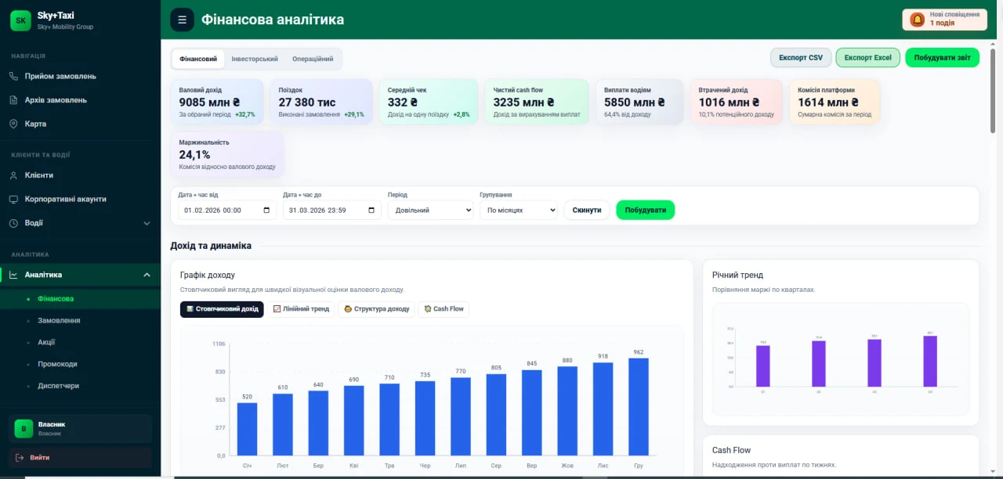The height and width of the screenshot is (479, 1003).
Task: Click the phone icon beside Прийом замовлень
Action: 13,76
